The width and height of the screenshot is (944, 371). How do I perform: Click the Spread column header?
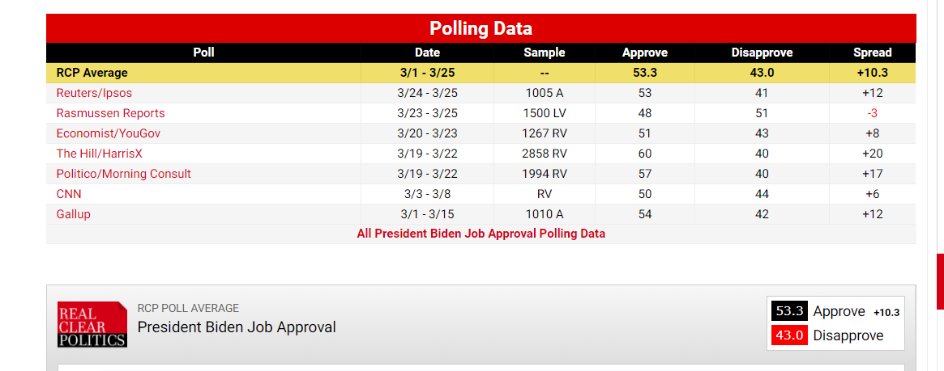tap(872, 53)
